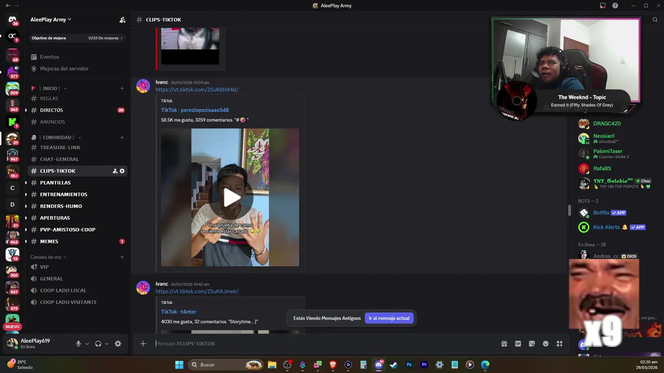664x373 pixels.
Task: Create invite icon on CLIPS-TIKTOK channel
Action: (x=115, y=171)
